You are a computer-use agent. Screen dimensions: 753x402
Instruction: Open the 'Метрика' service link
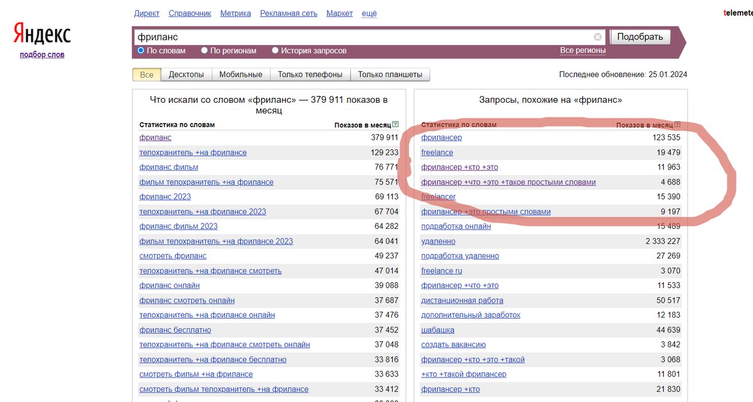(236, 13)
